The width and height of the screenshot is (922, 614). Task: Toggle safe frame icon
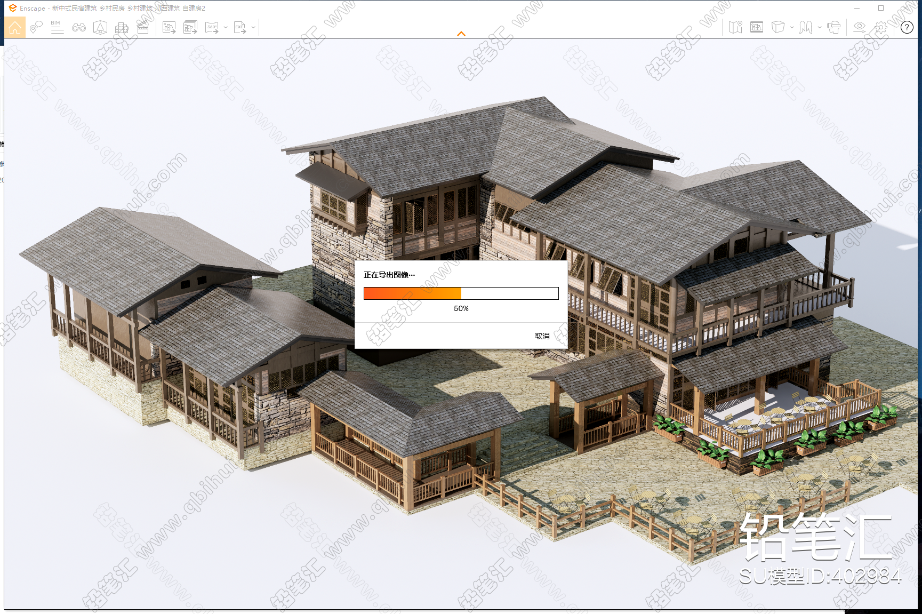757,27
